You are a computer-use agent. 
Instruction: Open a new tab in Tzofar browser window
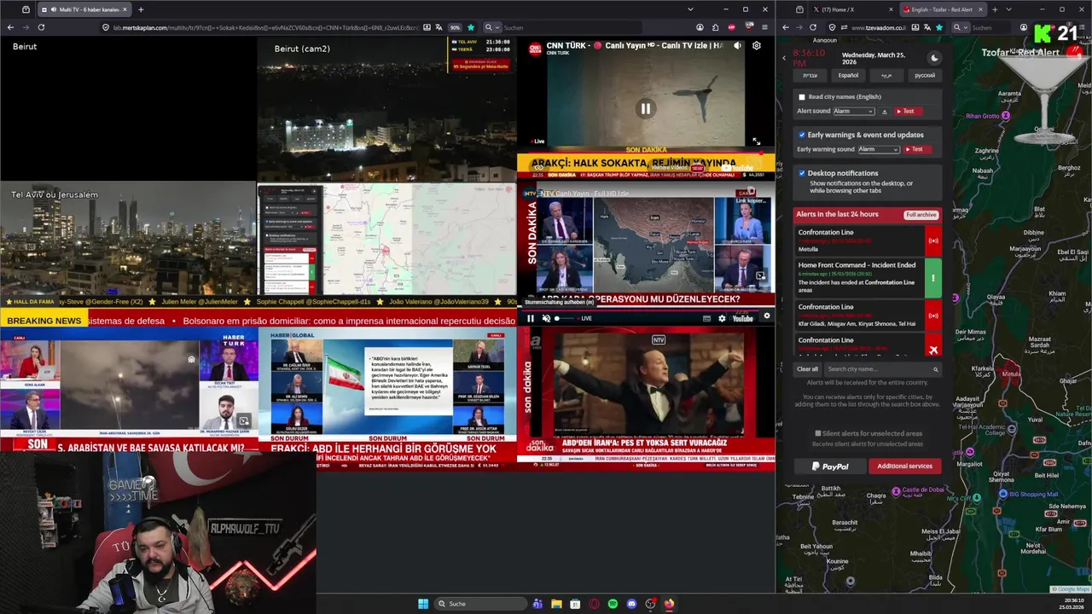pos(995,9)
